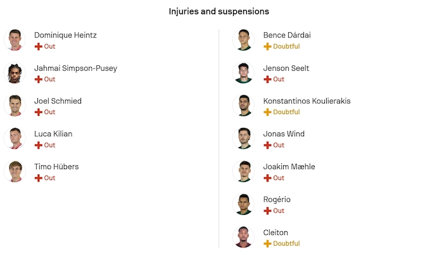Click Cleiton's player photo
The height and width of the screenshot is (254, 437).
click(x=243, y=238)
